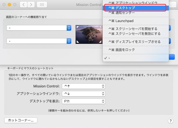Screen dimensions: 178x128
Task: Open the upper-left hot corner dropdown
Action: pos(39,28)
